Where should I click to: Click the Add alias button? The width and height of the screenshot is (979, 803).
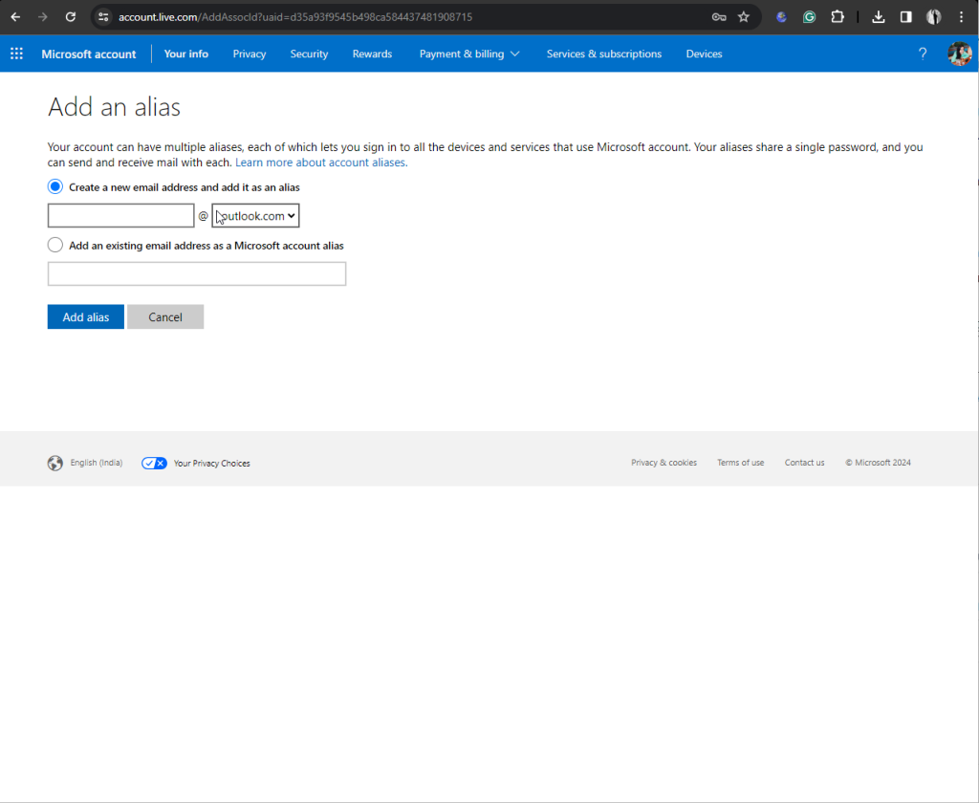click(85, 316)
